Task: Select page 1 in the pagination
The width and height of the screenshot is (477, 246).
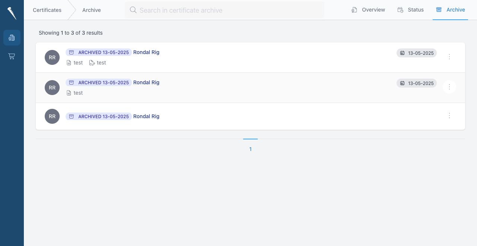Action: click(x=250, y=149)
